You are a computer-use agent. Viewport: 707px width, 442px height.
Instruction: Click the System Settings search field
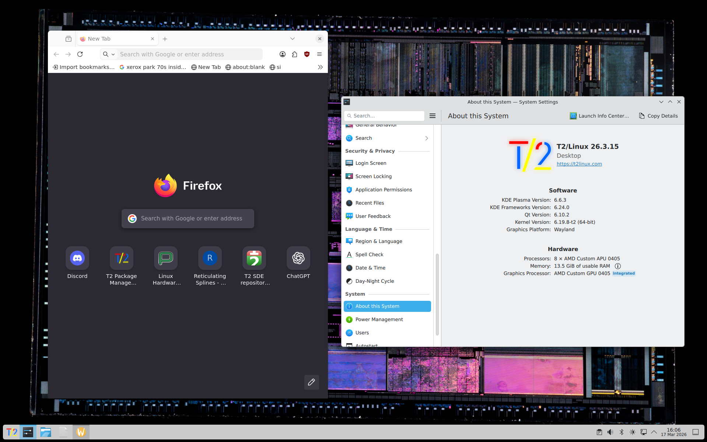tap(384, 116)
